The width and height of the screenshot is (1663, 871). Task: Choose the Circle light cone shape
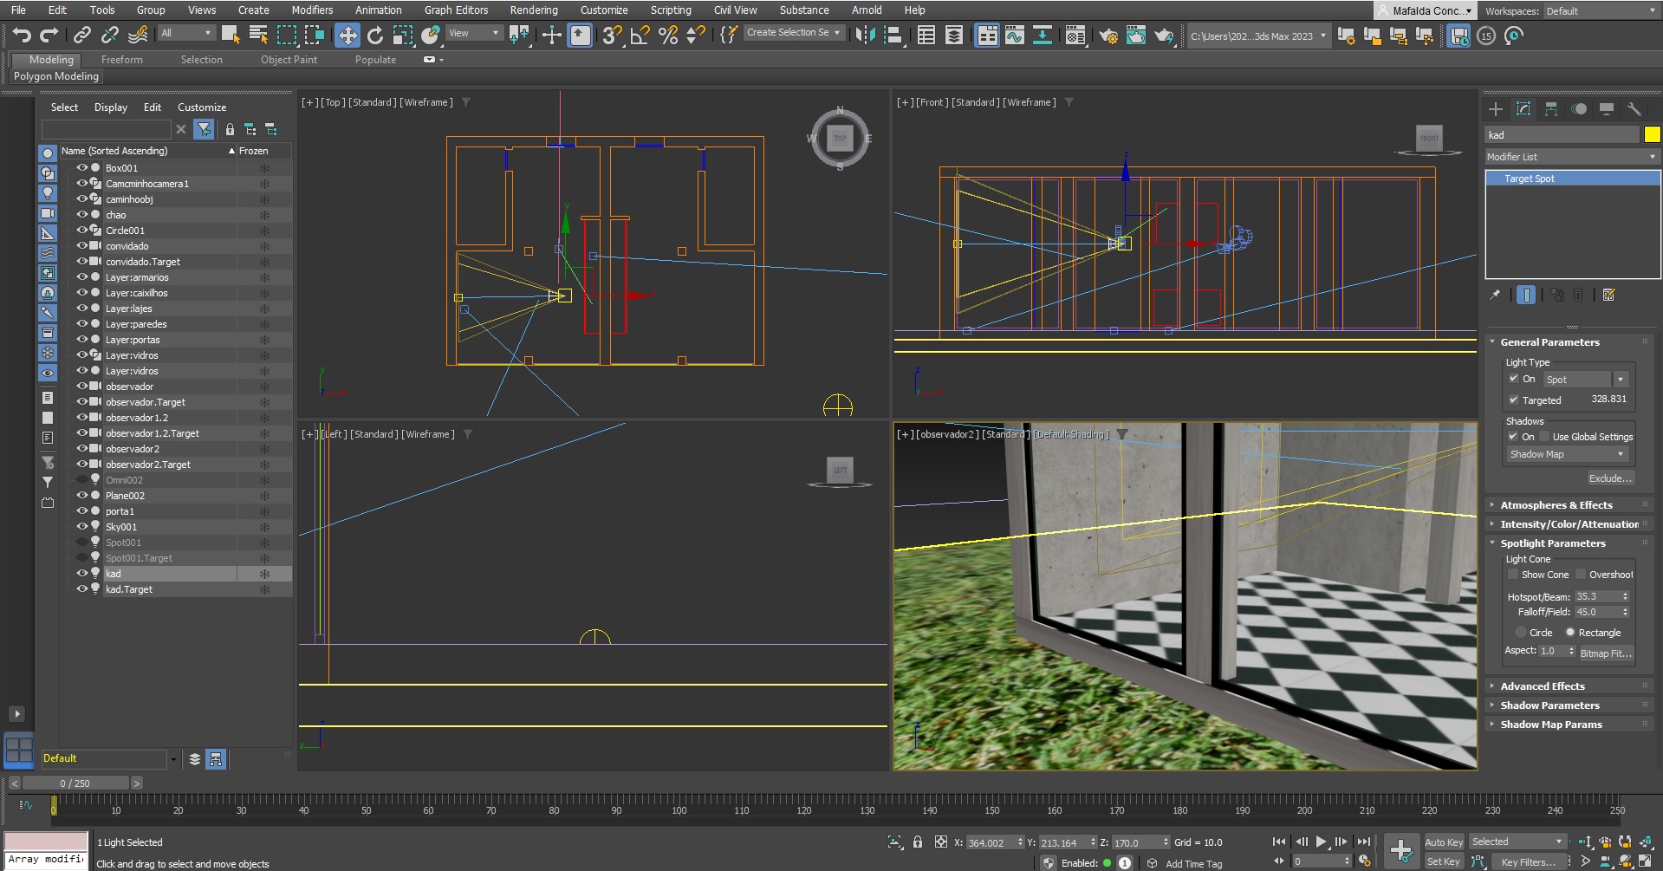pyautogui.click(x=1521, y=633)
